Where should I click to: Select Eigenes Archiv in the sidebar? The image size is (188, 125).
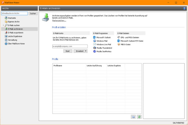(14, 22)
